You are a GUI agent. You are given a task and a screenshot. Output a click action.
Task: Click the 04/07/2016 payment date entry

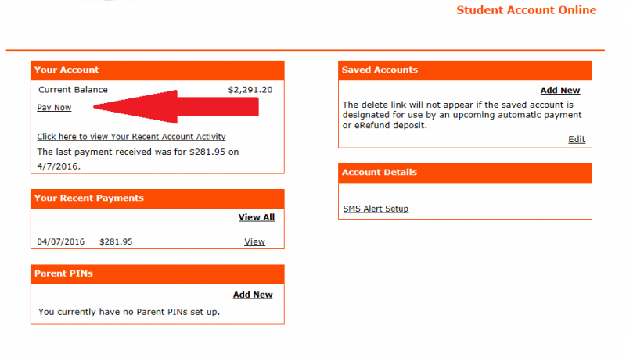(61, 242)
